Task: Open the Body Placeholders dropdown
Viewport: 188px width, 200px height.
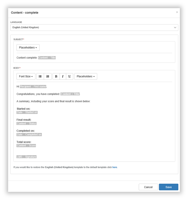Action: [86, 76]
